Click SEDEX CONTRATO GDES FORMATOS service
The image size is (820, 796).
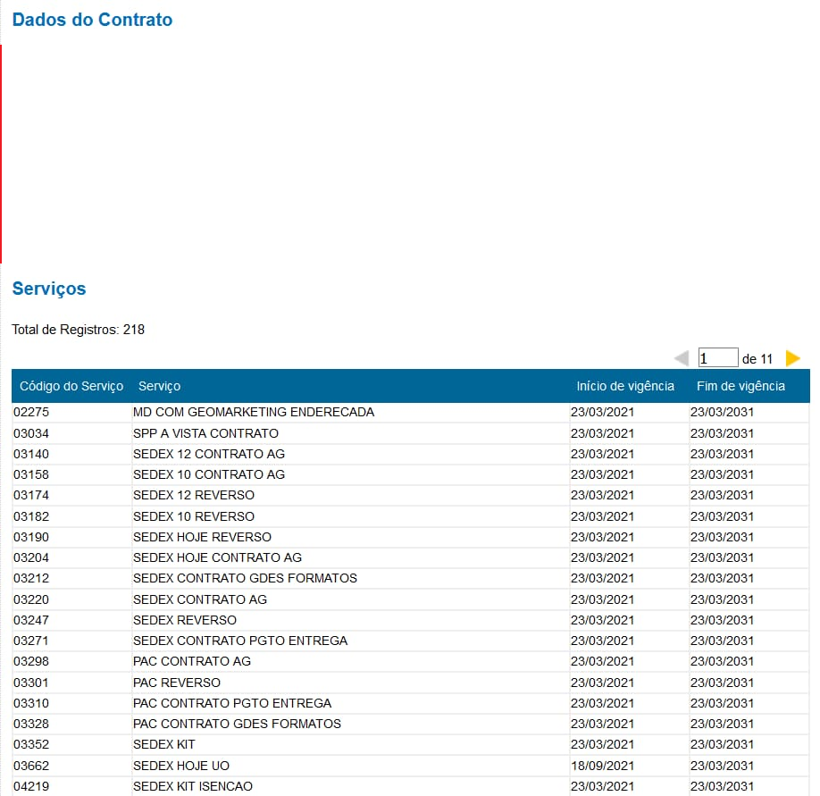tap(245, 578)
